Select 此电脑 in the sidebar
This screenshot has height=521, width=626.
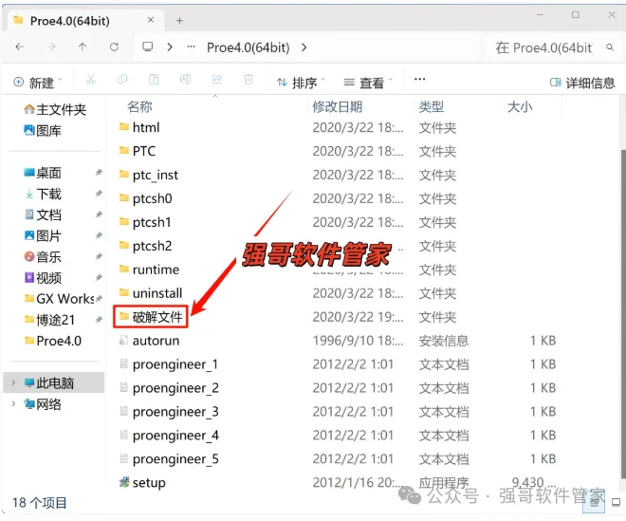click(53, 382)
